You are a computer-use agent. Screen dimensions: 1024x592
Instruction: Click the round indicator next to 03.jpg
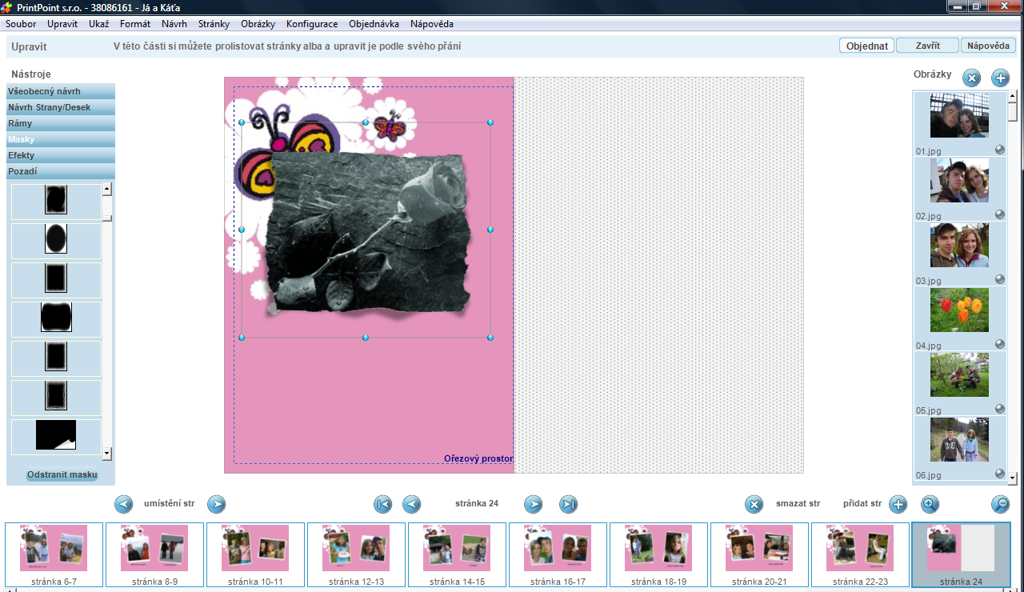point(1000,279)
